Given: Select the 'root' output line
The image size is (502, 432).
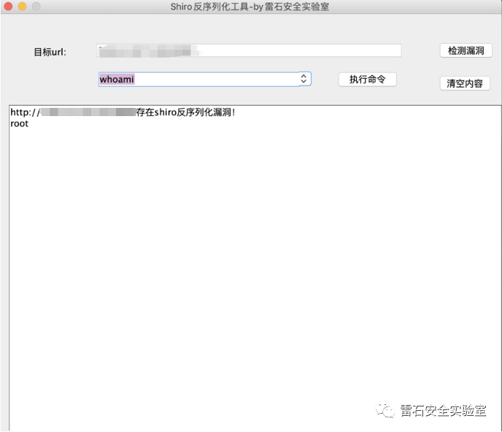Looking at the screenshot, I should [x=19, y=123].
